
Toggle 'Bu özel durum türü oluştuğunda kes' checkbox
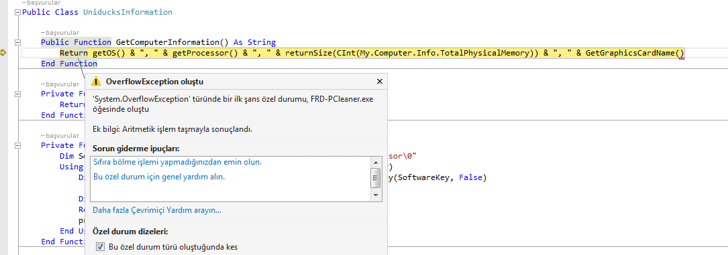[x=100, y=247]
